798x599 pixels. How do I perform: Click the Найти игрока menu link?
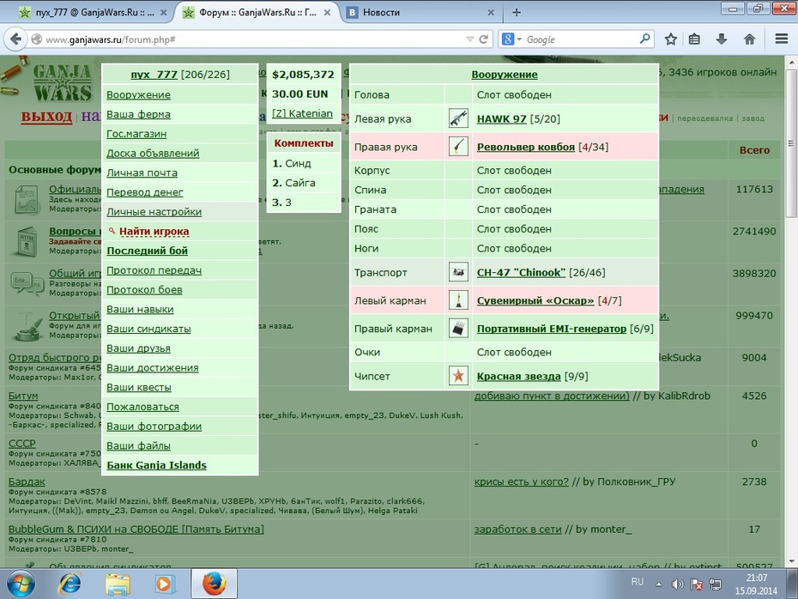tap(154, 231)
